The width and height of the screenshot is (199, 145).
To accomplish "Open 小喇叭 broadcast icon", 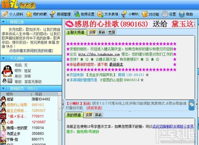I will [124, 14].
